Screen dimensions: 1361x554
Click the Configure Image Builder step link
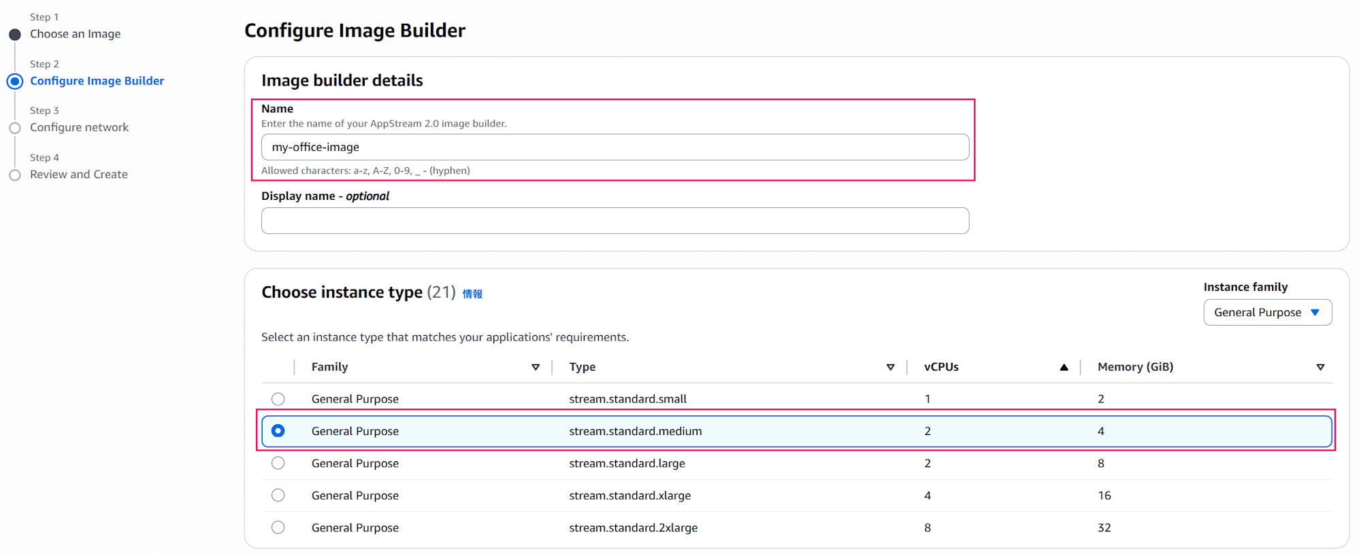97,81
